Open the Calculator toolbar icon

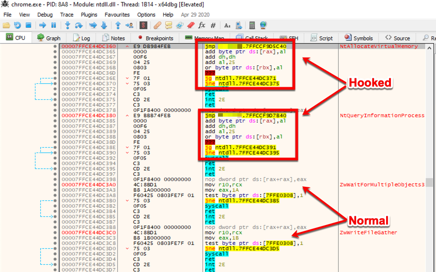[252, 25]
